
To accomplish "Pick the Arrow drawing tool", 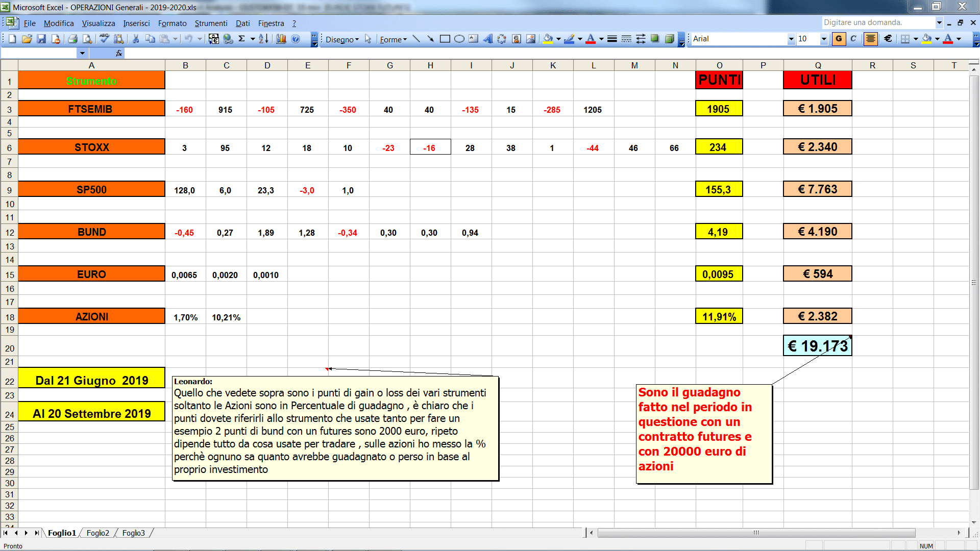I will [x=430, y=39].
